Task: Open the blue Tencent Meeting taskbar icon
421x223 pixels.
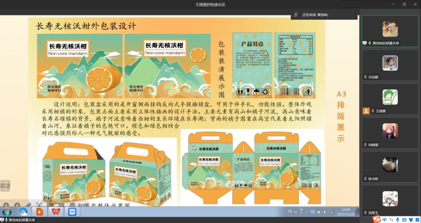Action: (x=72, y=212)
